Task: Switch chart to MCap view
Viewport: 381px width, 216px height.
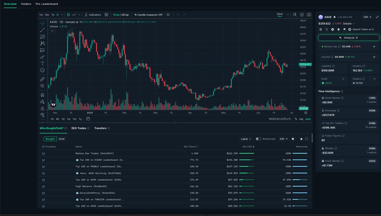Action: 125,15
